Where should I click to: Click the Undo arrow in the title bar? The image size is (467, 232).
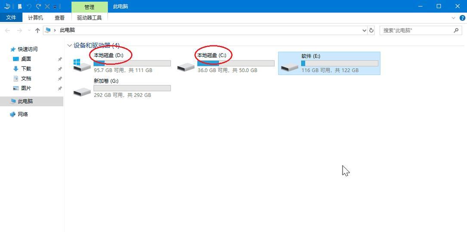coord(29,6)
